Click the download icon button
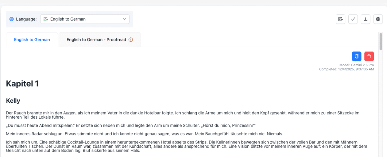The width and height of the screenshot is (387, 157). (x=365, y=19)
